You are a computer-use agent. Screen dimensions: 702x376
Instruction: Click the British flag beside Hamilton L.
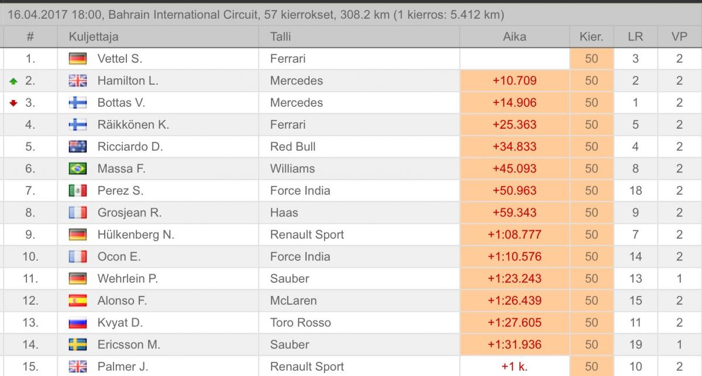[77, 81]
